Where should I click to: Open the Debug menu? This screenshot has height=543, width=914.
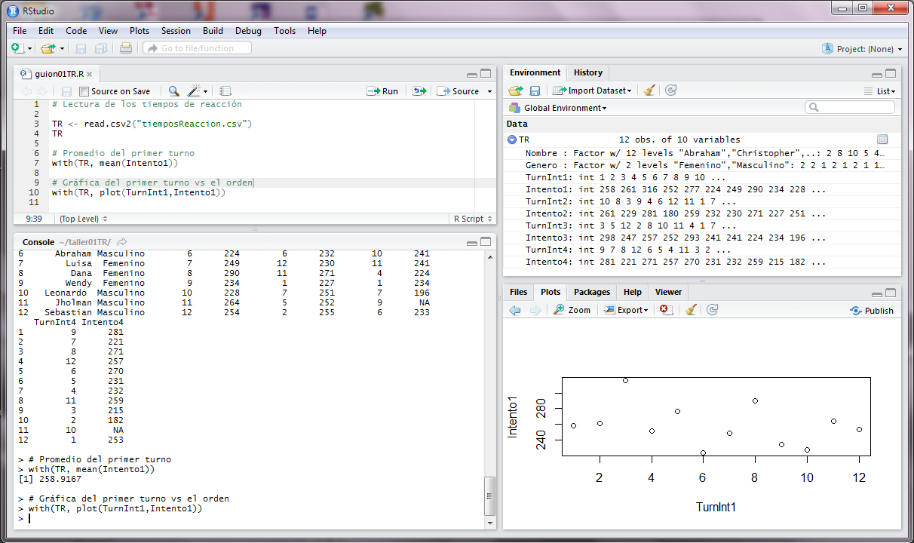click(248, 31)
